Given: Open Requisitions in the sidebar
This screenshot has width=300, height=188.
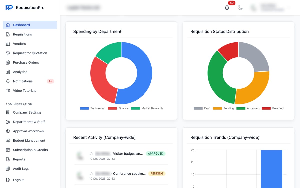Looking at the screenshot, I should pos(30,34).
